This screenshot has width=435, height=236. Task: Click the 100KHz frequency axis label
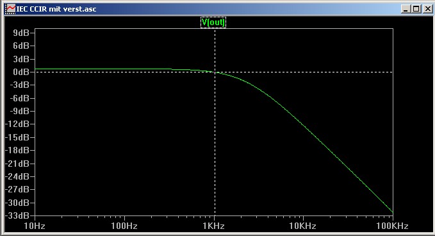point(392,226)
